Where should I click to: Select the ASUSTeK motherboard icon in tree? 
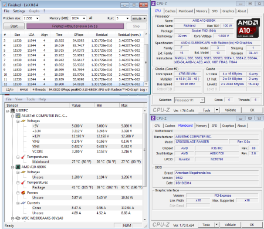coord(18,116)
